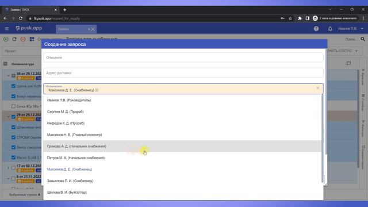Collapse the request 8 от 21.11 group

point(9,178)
